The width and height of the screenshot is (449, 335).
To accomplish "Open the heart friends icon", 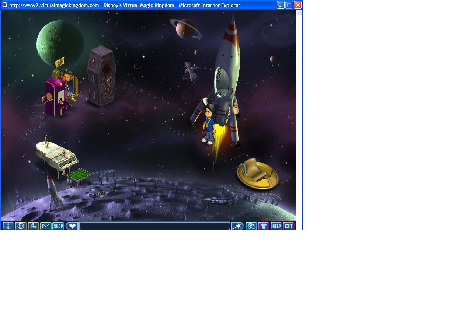I will 72,226.
